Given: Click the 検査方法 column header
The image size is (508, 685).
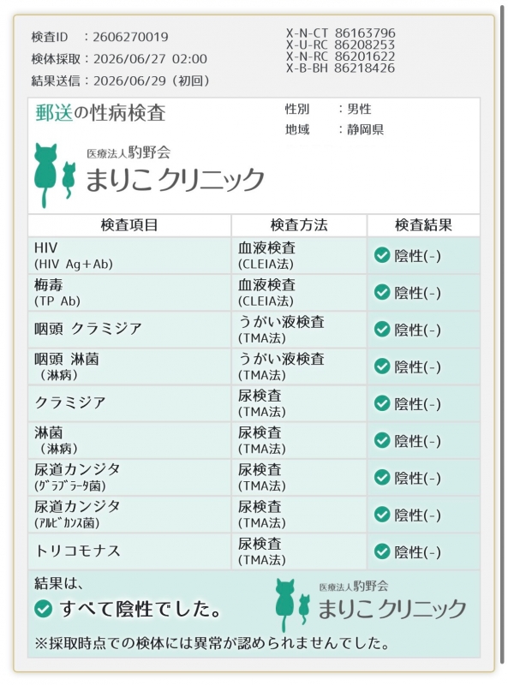Looking at the screenshot, I should click(299, 225).
